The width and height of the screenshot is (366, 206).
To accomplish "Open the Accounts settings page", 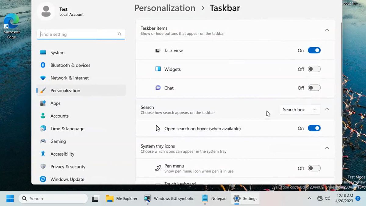I will 59,116.
